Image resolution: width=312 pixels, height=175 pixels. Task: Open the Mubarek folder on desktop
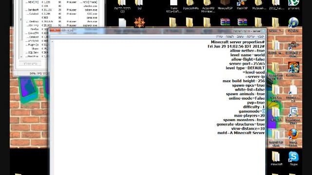pyautogui.click(x=259, y=5)
